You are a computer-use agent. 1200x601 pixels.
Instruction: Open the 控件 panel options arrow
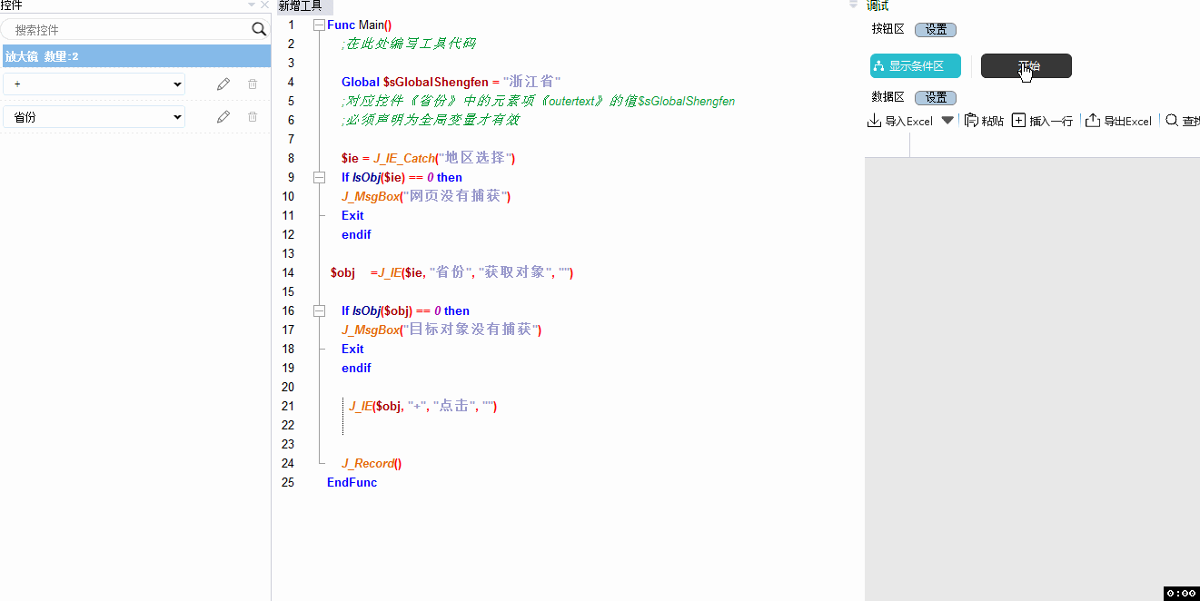pos(252,5)
